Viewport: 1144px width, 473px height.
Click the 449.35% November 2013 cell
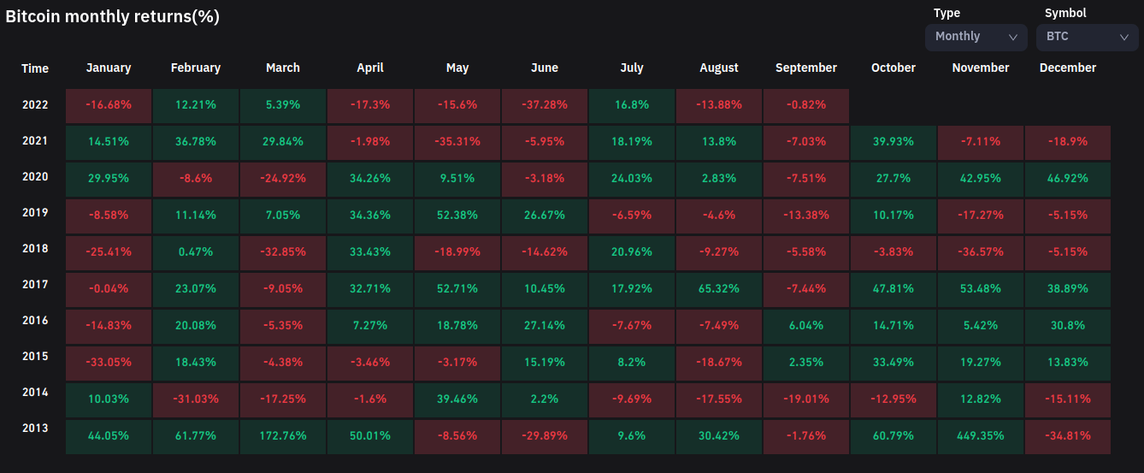point(981,435)
